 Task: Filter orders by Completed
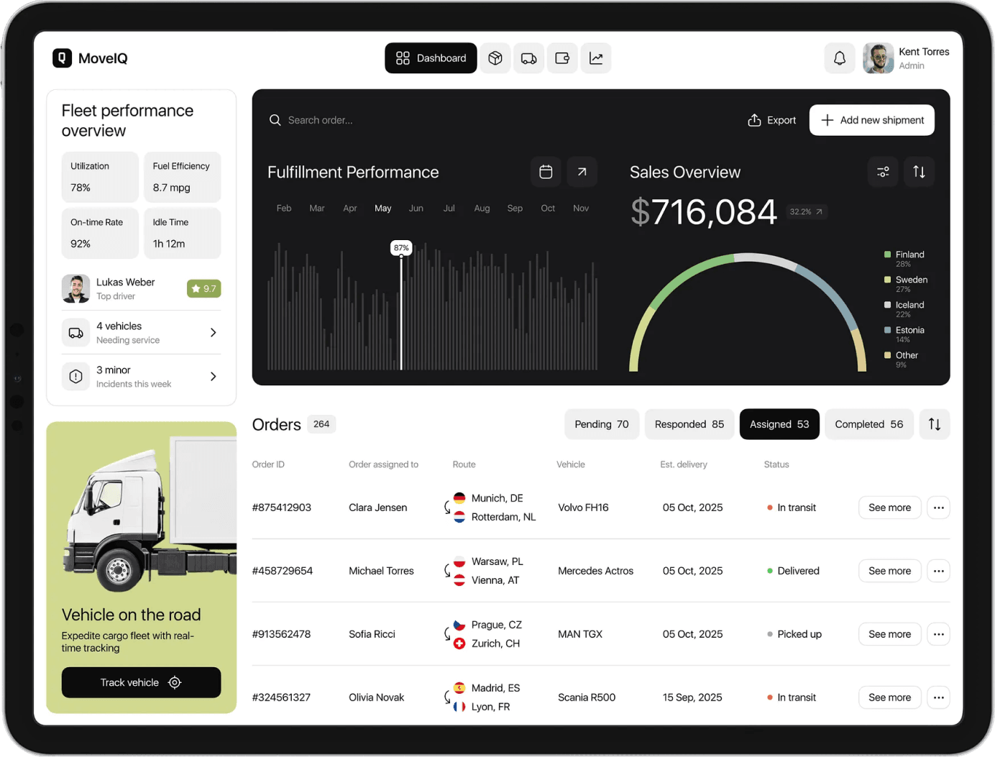coord(869,424)
